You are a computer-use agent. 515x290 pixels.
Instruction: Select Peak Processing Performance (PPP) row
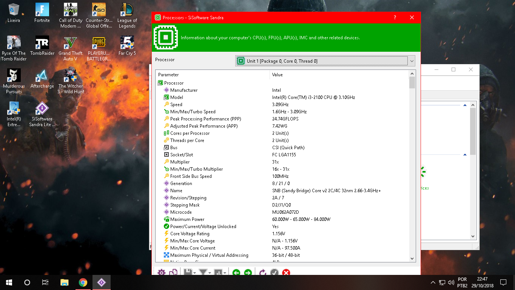282,119
